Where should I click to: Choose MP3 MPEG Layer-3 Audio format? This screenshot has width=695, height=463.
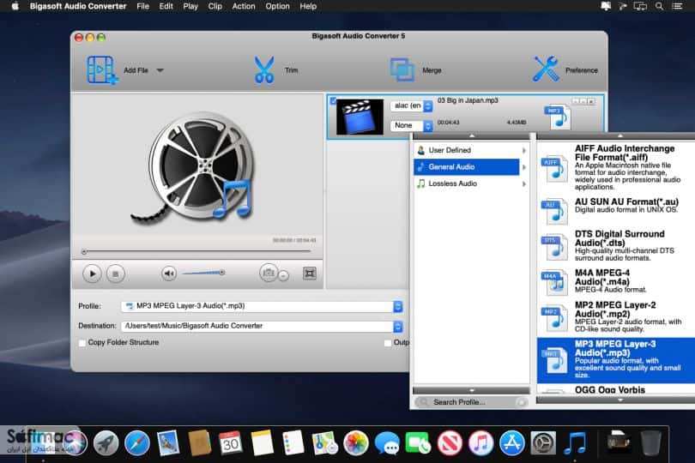click(616, 360)
